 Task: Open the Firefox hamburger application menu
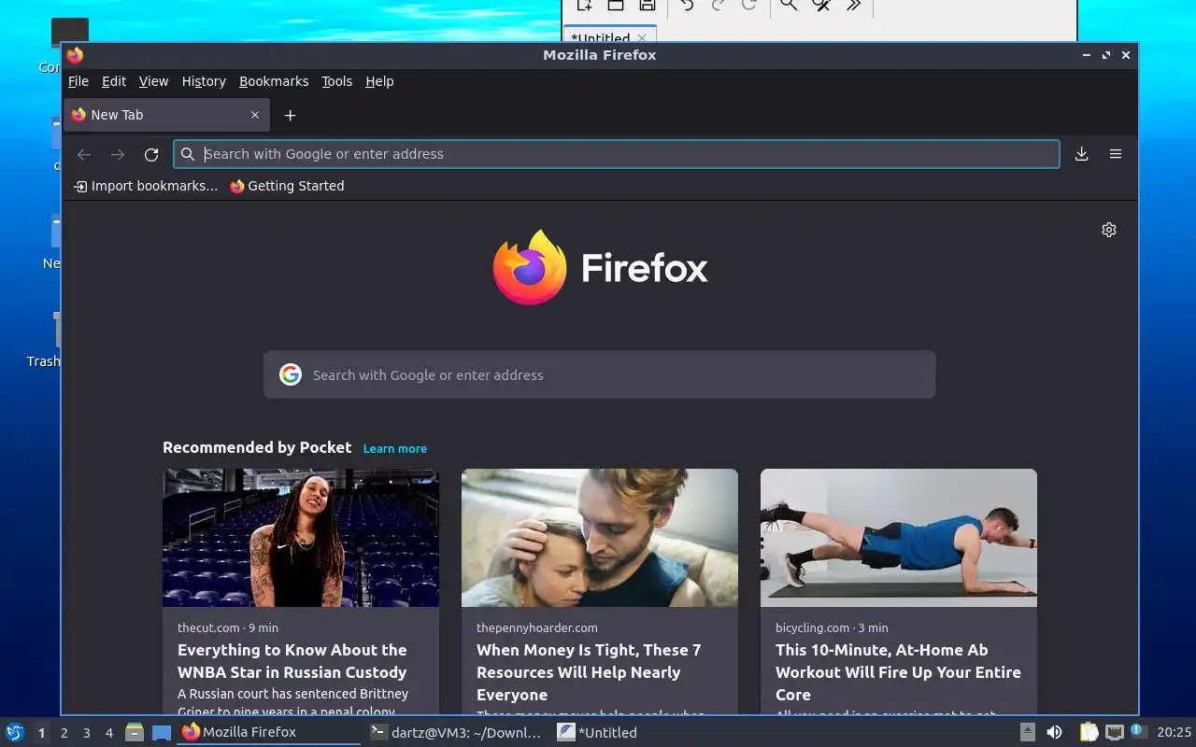click(1115, 154)
